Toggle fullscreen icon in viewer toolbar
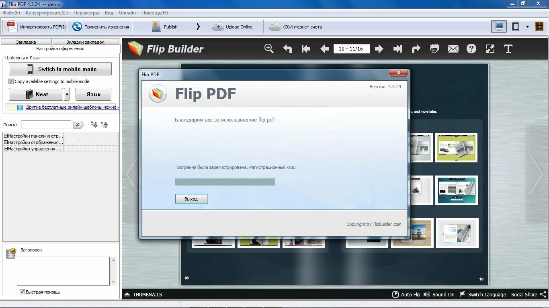 [x=490, y=49]
